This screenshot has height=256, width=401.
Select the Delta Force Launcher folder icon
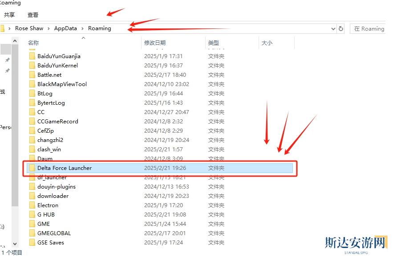point(32,168)
